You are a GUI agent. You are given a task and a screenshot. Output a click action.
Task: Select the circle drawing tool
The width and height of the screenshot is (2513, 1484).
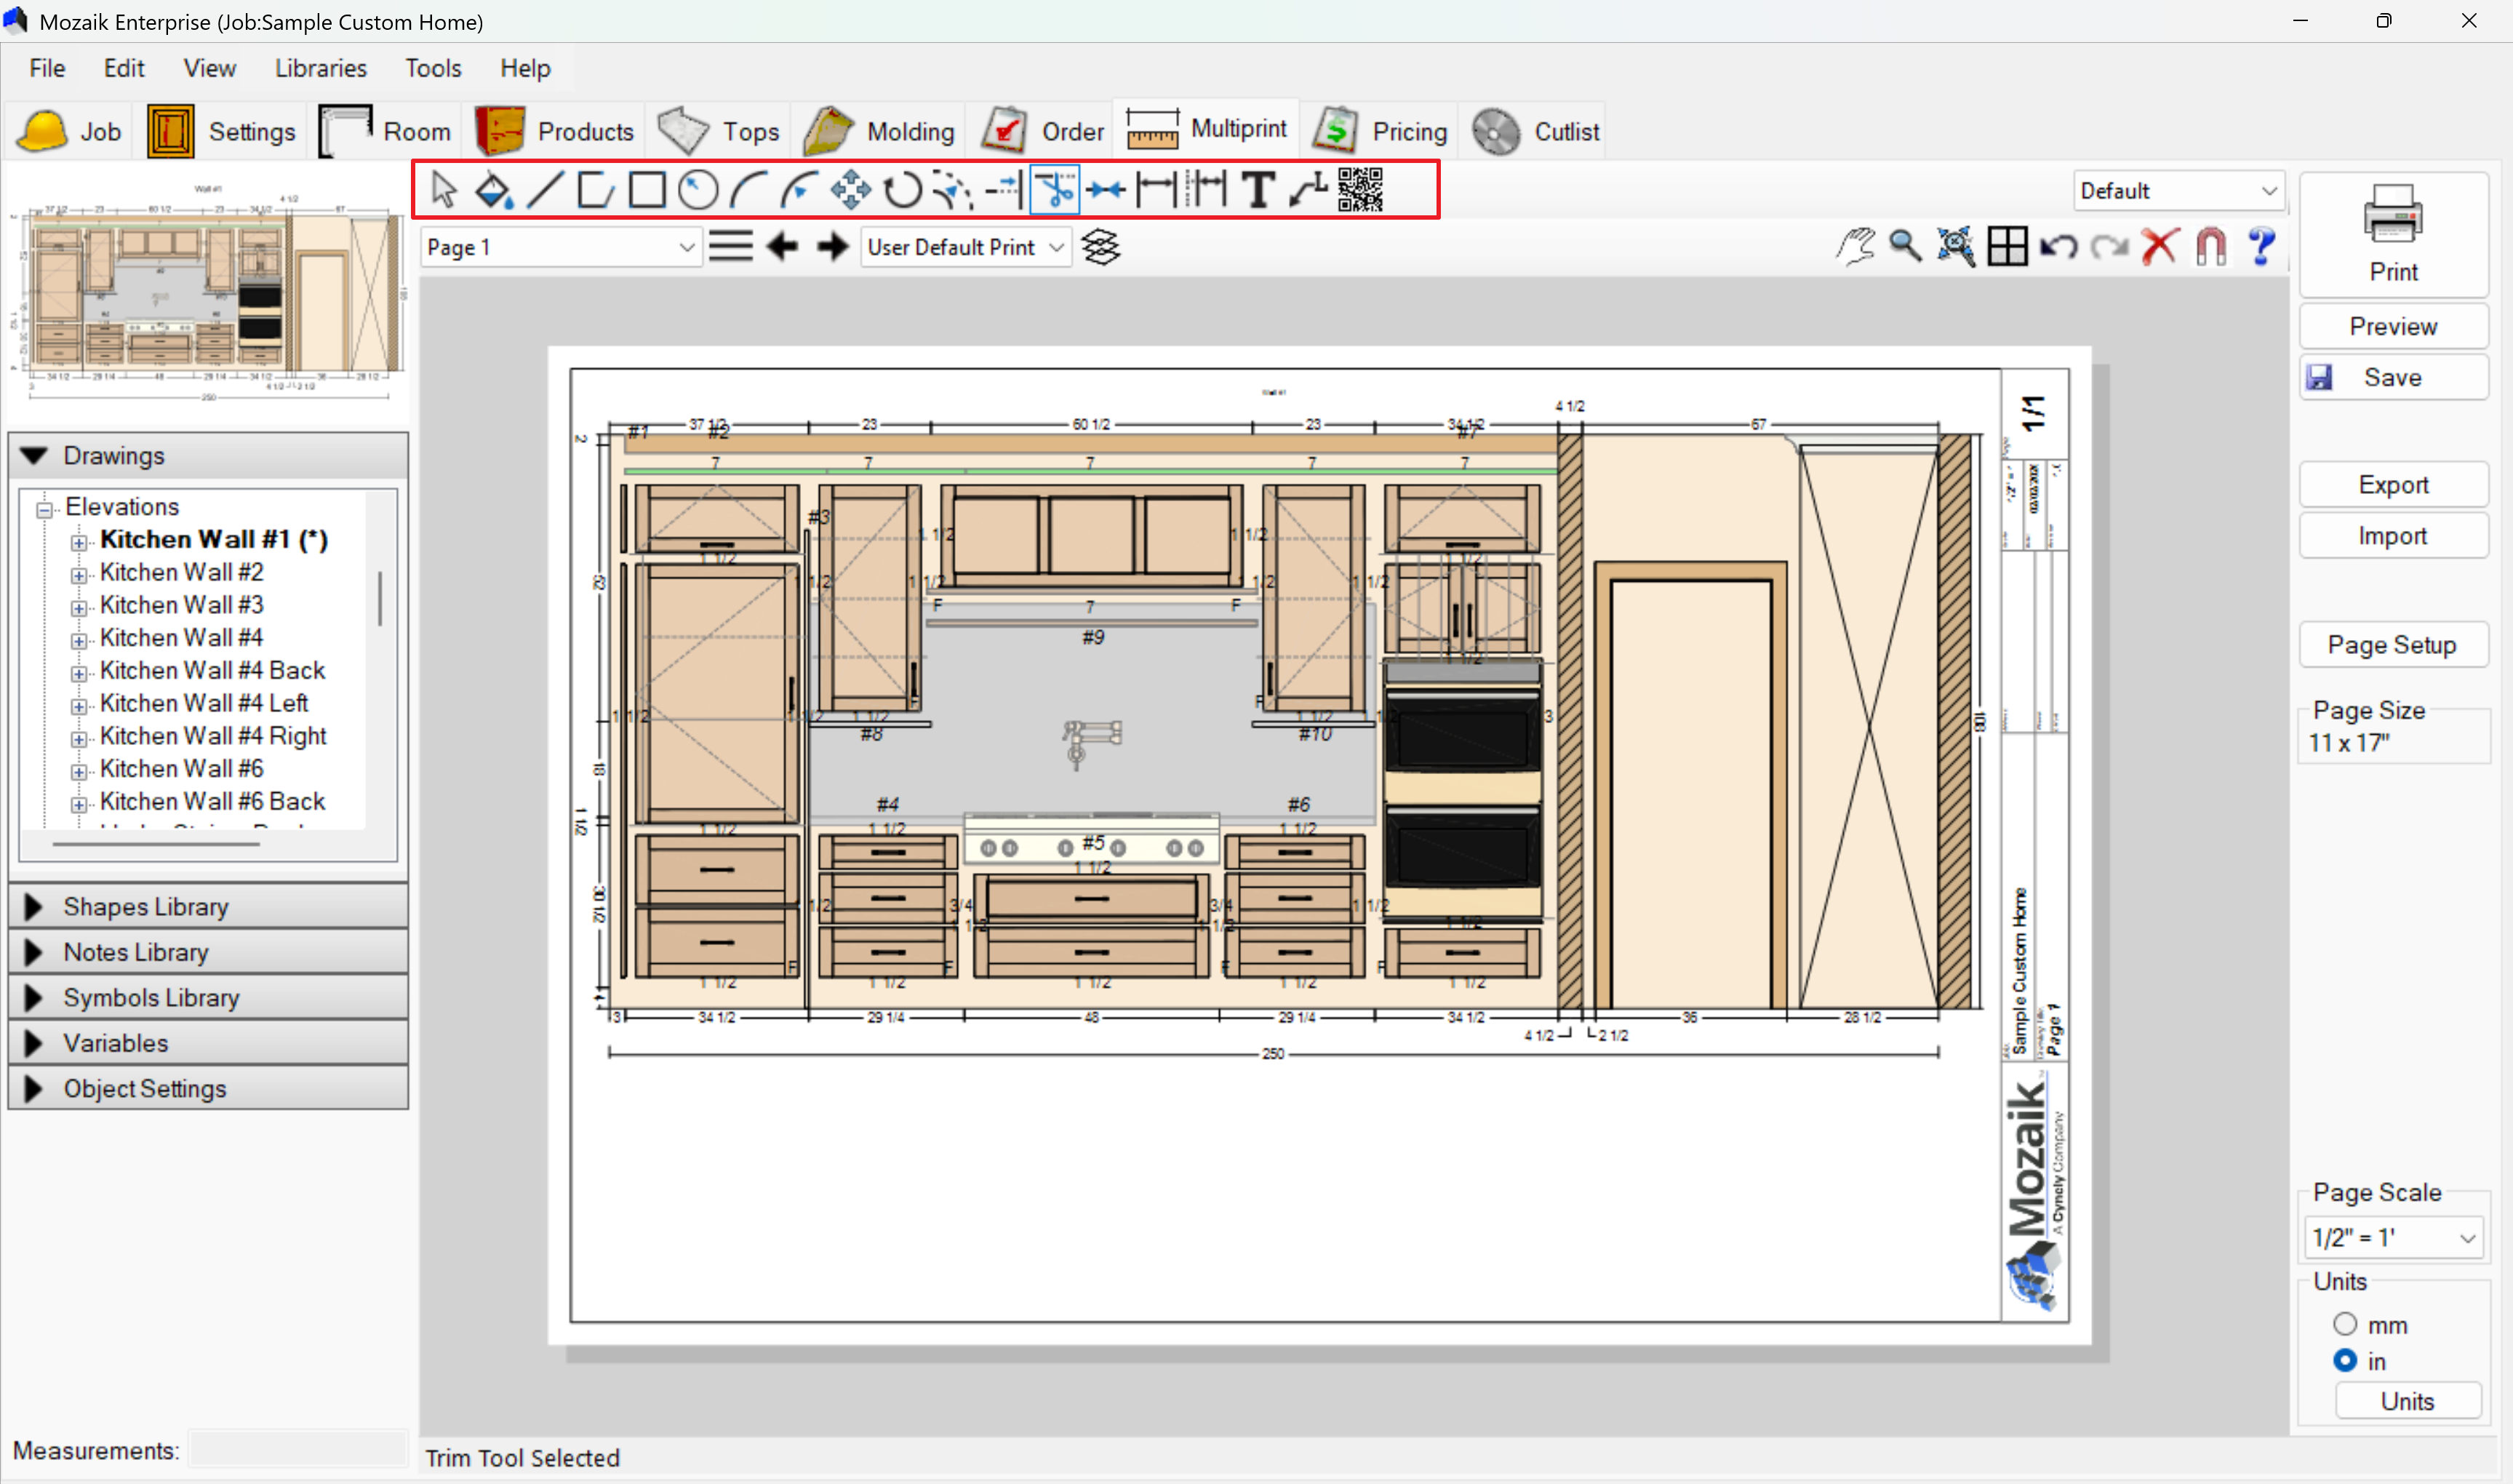click(x=698, y=190)
